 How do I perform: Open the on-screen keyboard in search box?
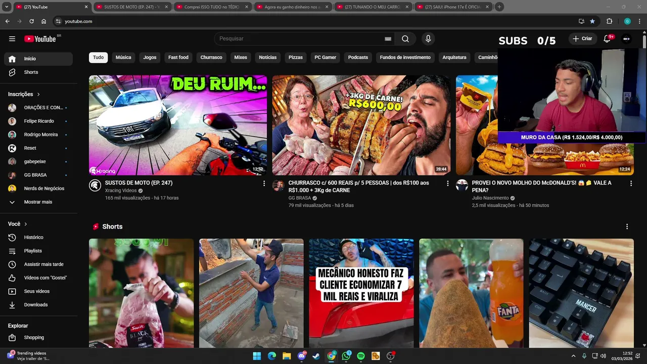tap(388, 39)
